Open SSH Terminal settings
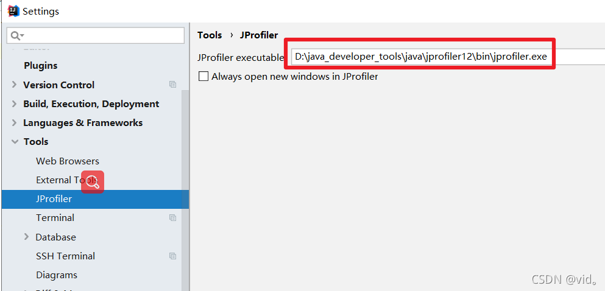 click(x=65, y=256)
